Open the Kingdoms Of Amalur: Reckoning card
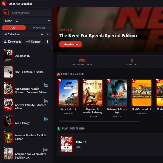The image size is (163, 163). [93, 93]
